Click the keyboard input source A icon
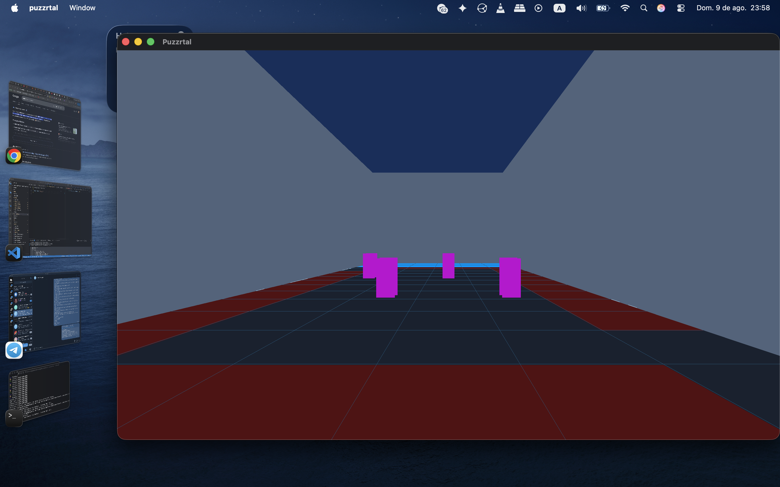 pos(560,8)
